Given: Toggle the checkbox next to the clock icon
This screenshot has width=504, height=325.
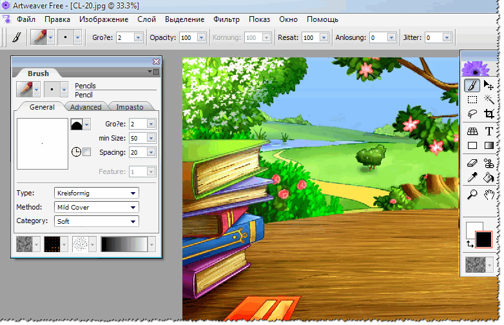Looking at the screenshot, I should (86, 152).
